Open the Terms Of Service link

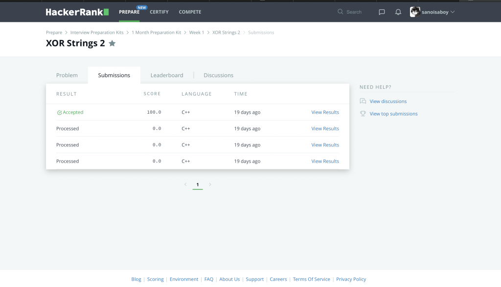[312, 279]
